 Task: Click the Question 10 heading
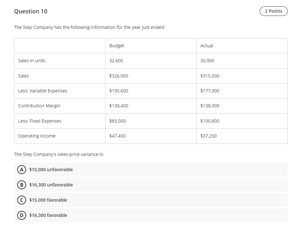click(x=31, y=11)
